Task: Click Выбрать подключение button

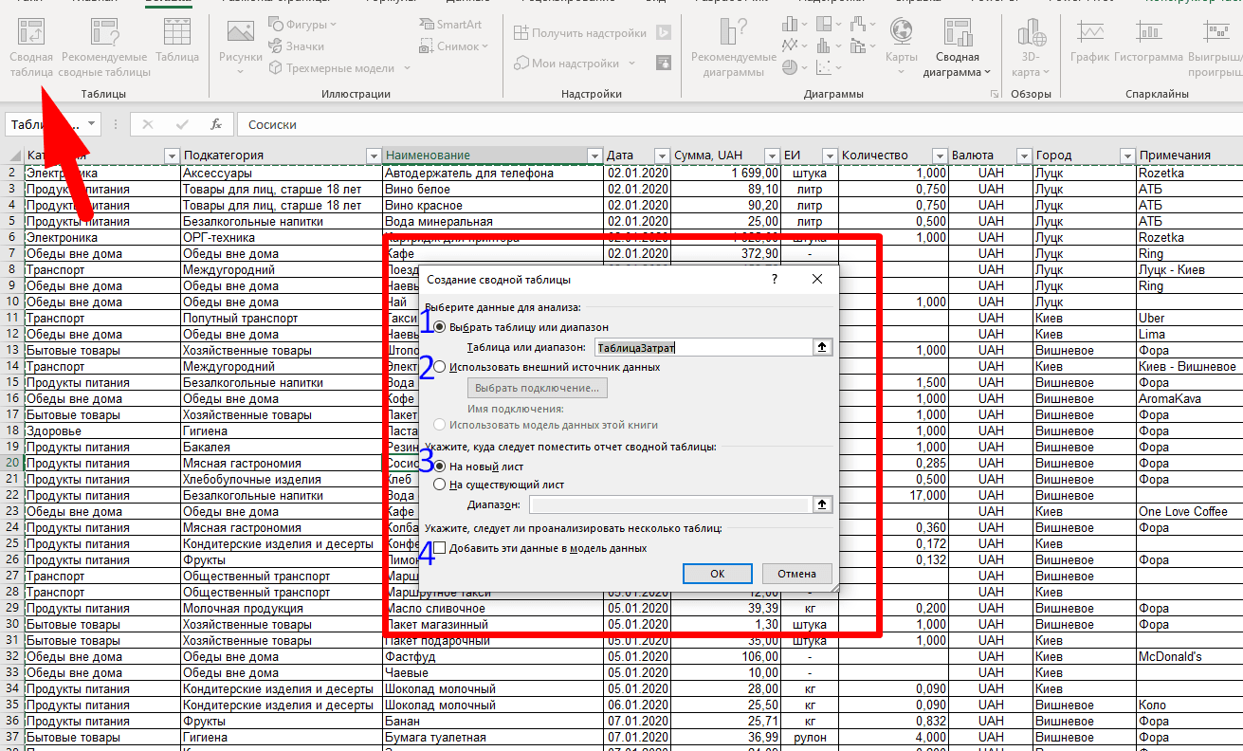Action: click(x=538, y=388)
